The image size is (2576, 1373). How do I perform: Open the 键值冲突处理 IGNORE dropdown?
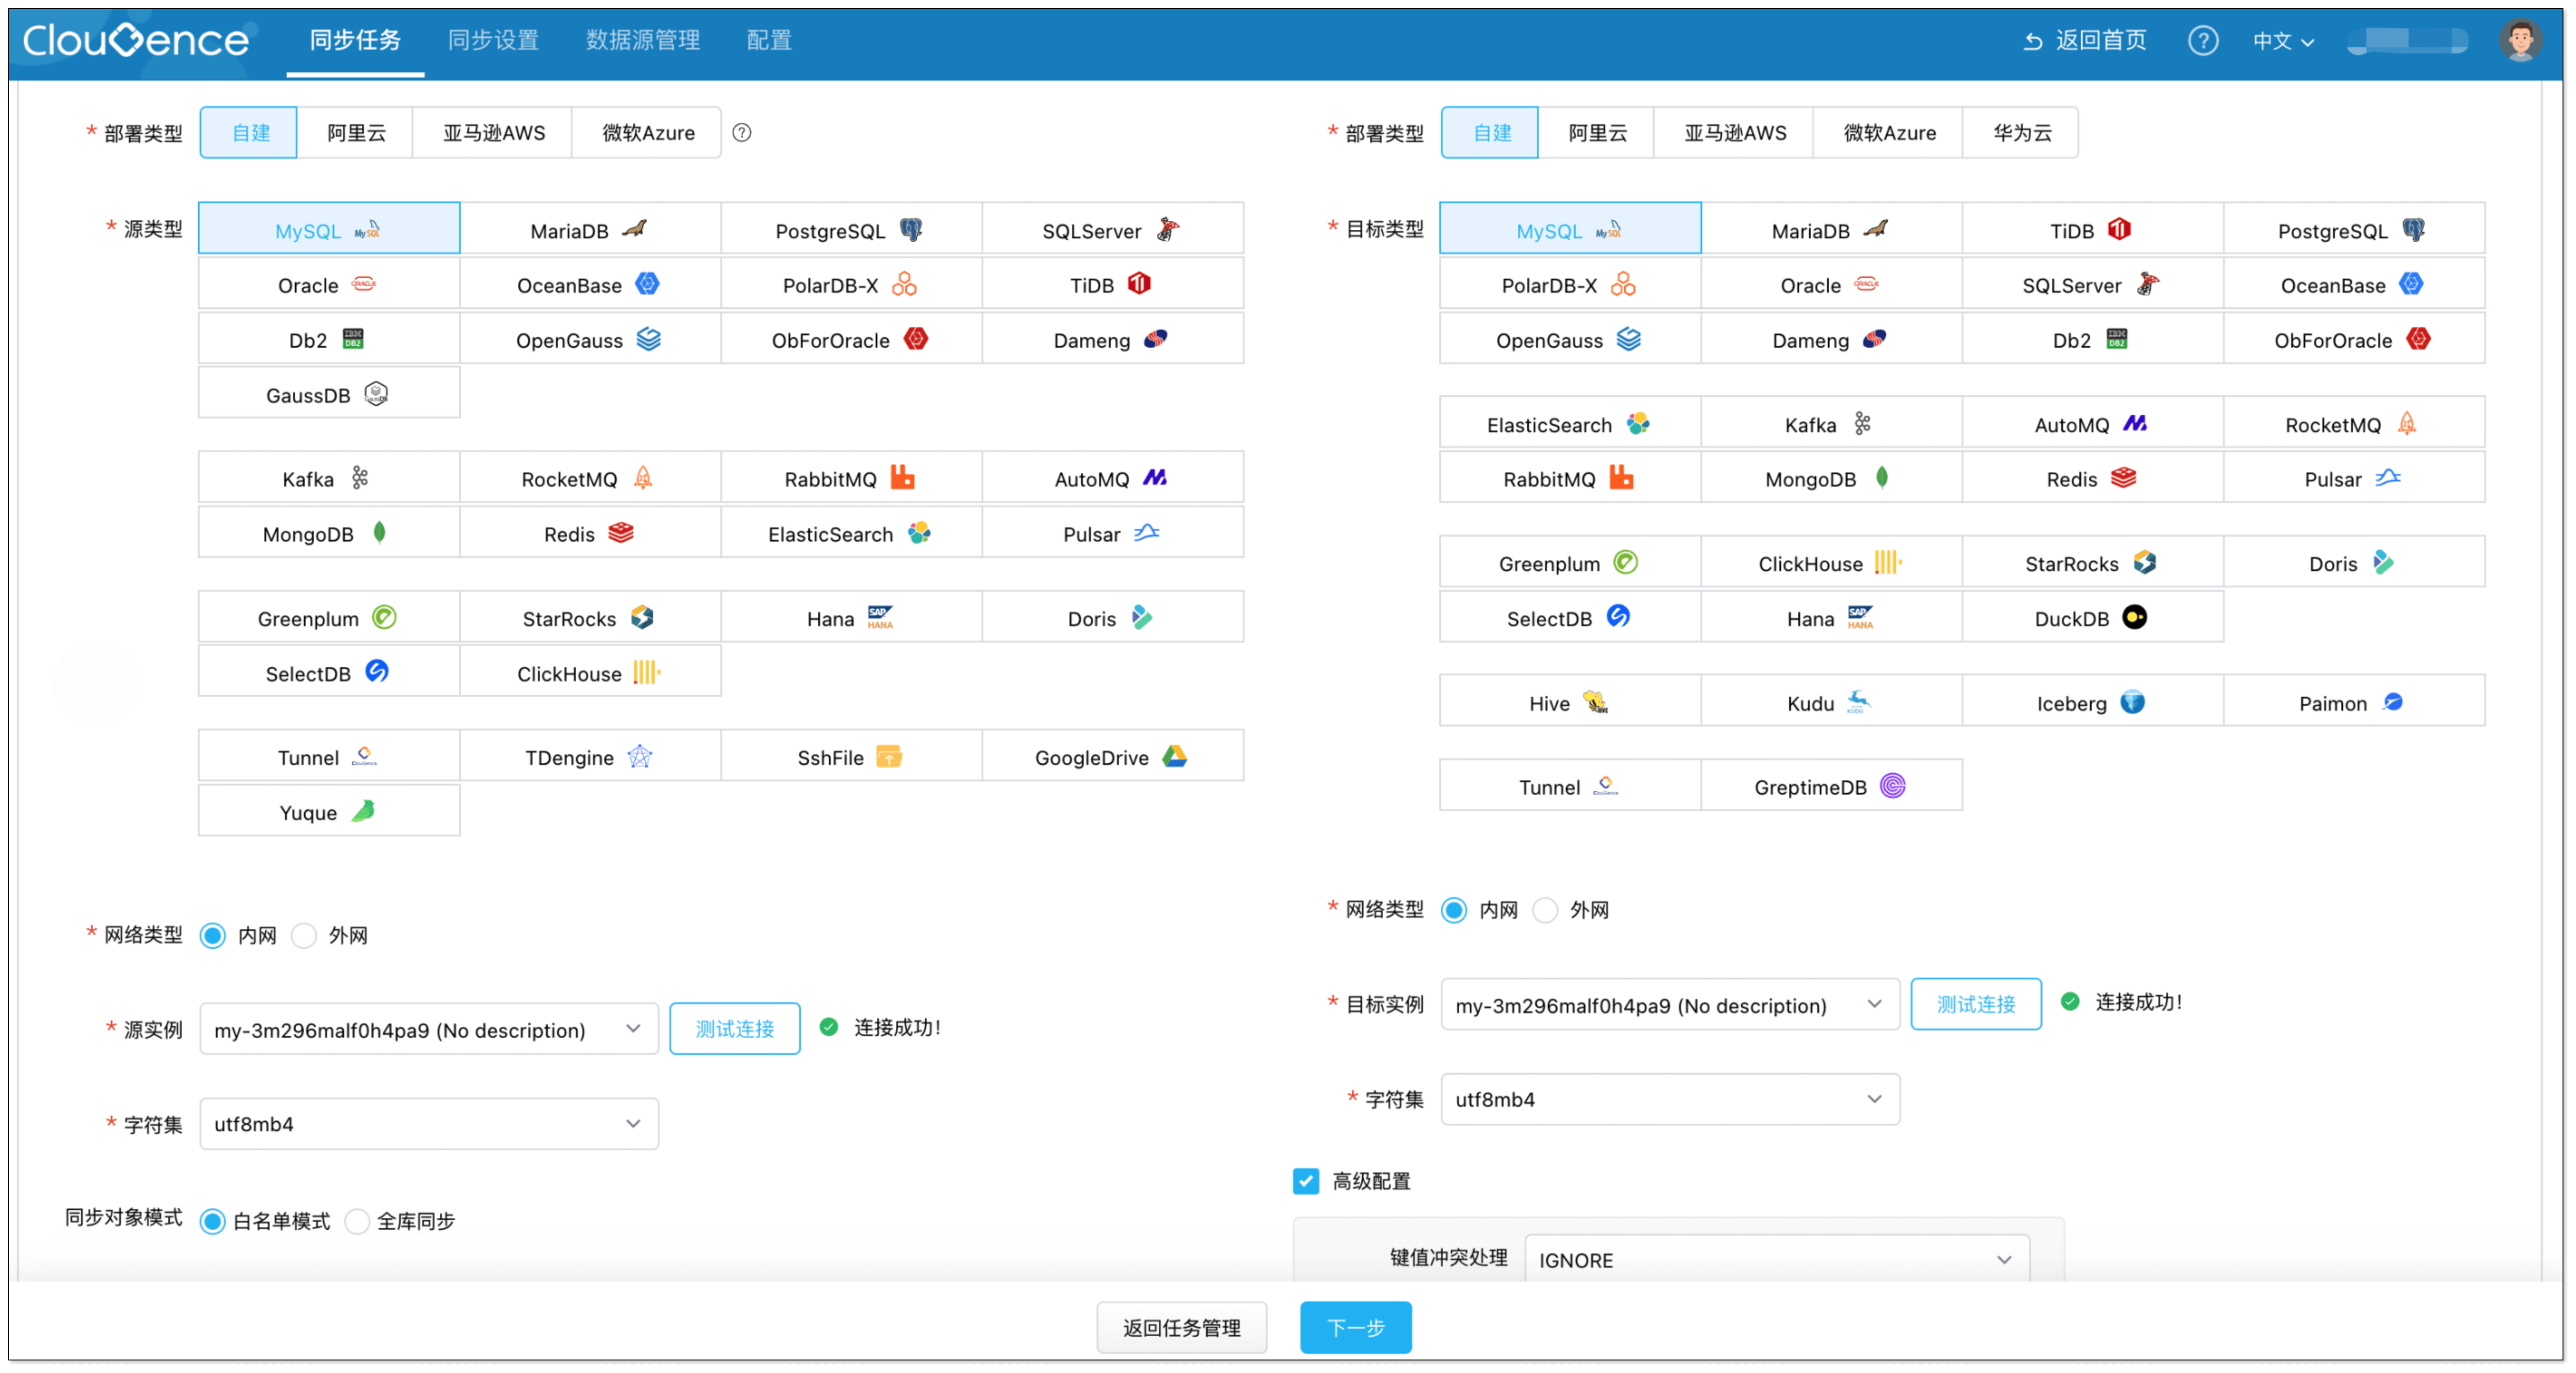pyautogui.click(x=1777, y=1259)
